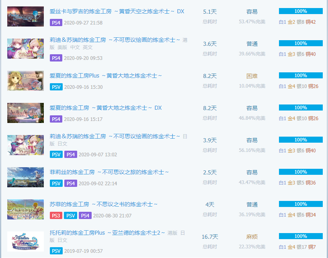
Task: Open Atelier Totori Plus thumbnail
Action: 25,242
